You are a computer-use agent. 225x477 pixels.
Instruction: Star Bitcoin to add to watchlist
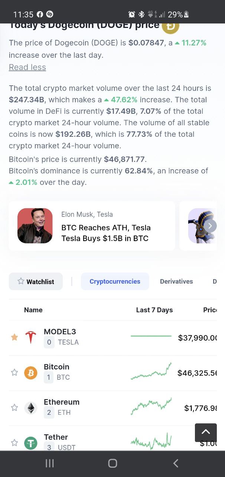click(14, 372)
